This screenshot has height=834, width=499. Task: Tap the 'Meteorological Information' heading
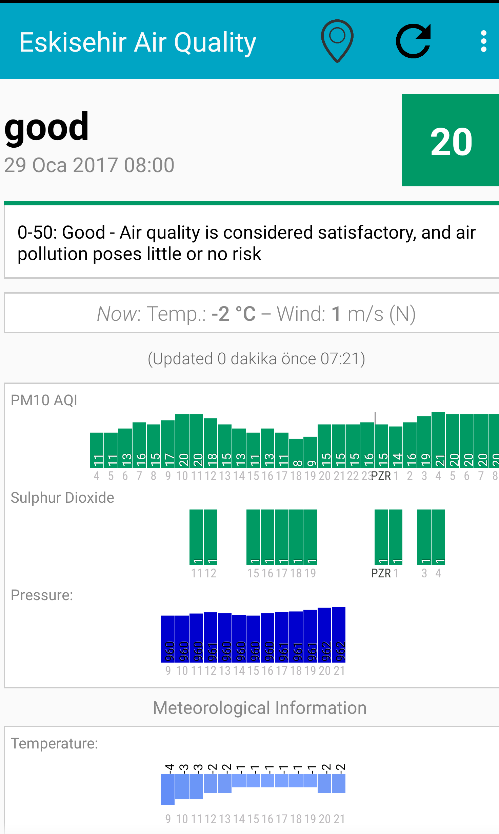tap(260, 708)
